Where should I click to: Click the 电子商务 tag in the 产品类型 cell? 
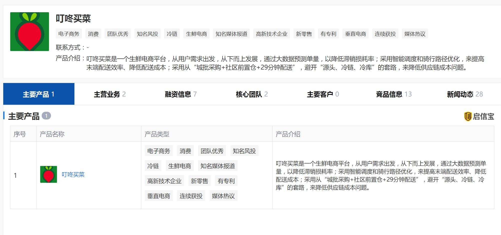159,151
